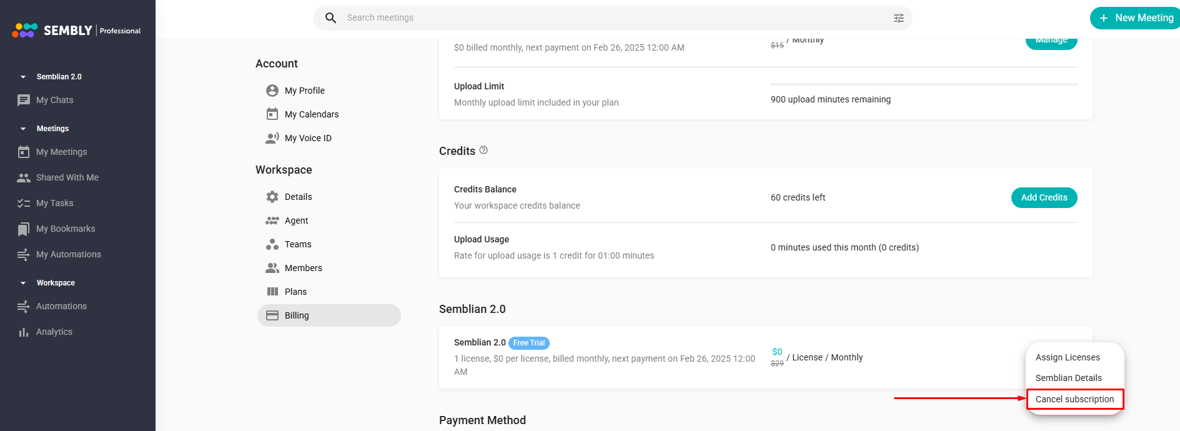This screenshot has height=431, width=1180.
Task: Collapse the Meetings sidebar section
Action: pyautogui.click(x=23, y=129)
